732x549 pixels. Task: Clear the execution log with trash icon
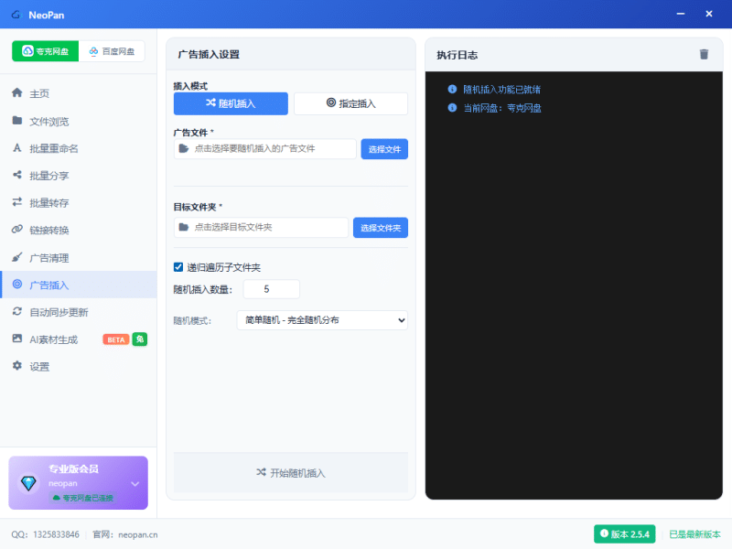coord(704,55)
